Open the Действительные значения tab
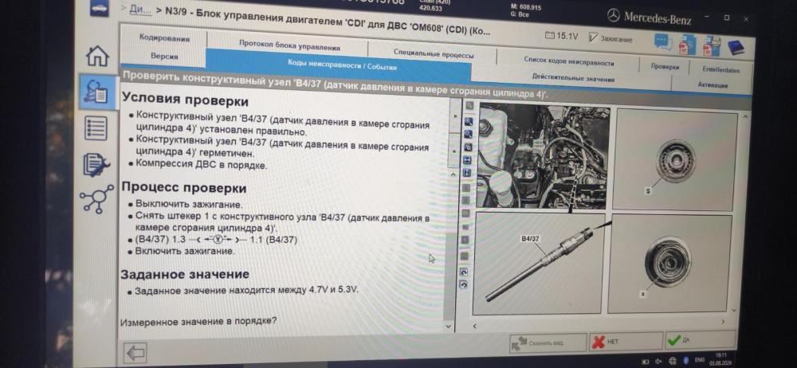Viewport: 797px width, 368px height. click(573, 79)
